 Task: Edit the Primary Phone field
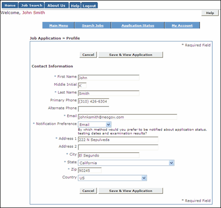[94, 101]
